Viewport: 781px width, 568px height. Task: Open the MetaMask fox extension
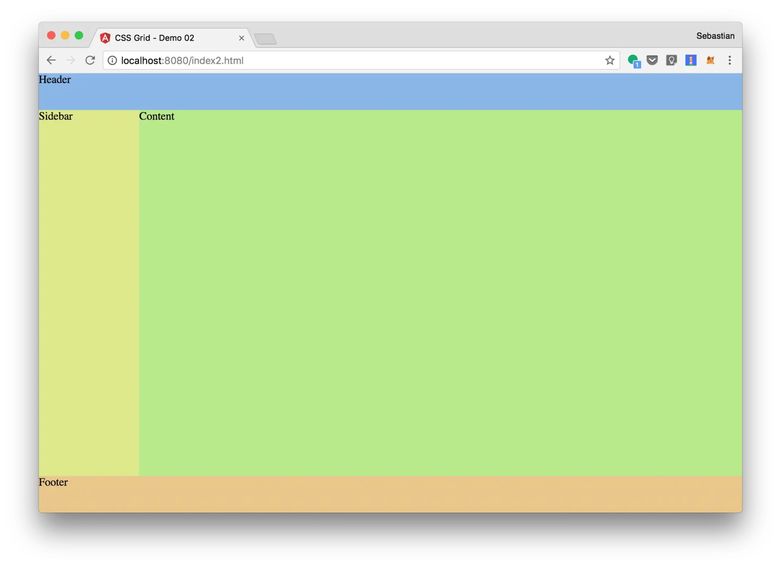[x=710, y=61]
